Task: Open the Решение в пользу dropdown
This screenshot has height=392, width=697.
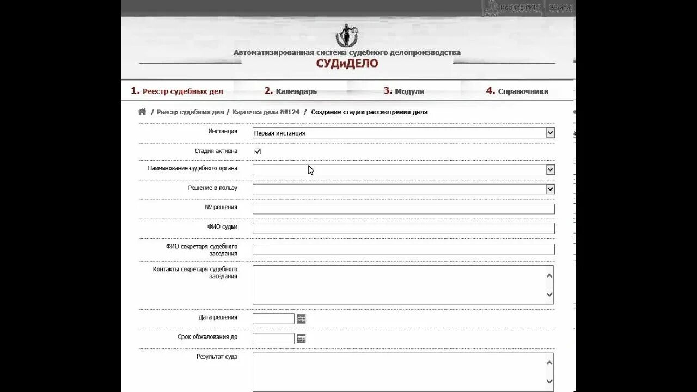Action: coord(403,189)
